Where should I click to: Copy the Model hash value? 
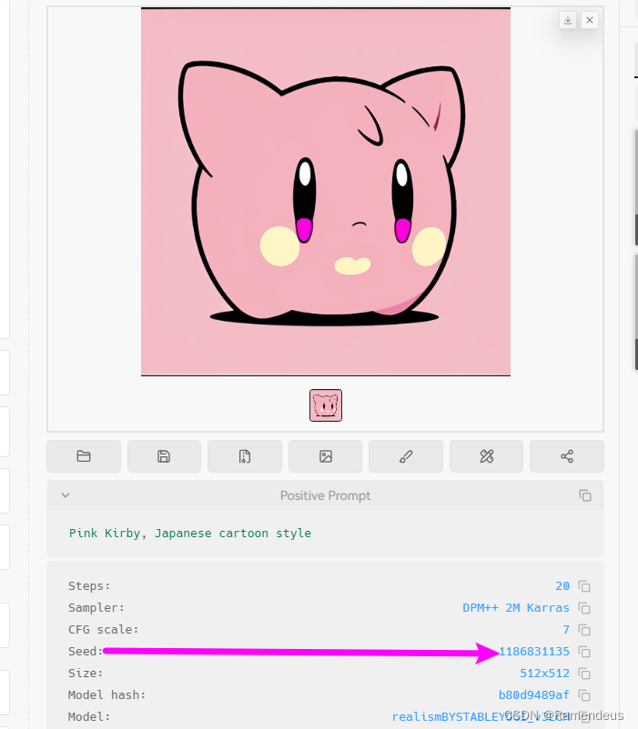point(584,695)
